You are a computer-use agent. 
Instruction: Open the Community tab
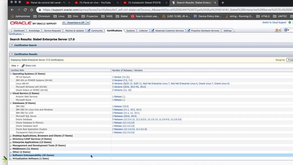95,31
